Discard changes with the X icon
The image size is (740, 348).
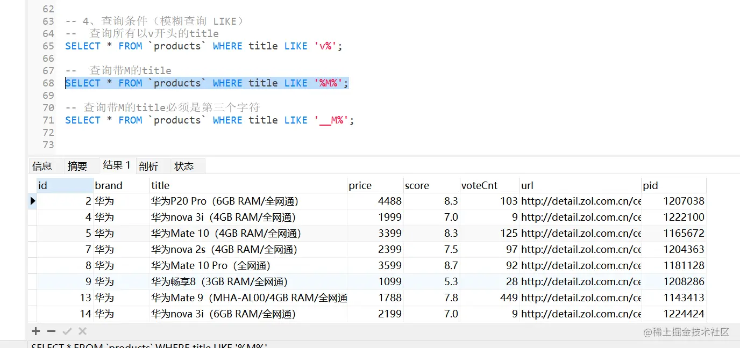pos(82,331)
